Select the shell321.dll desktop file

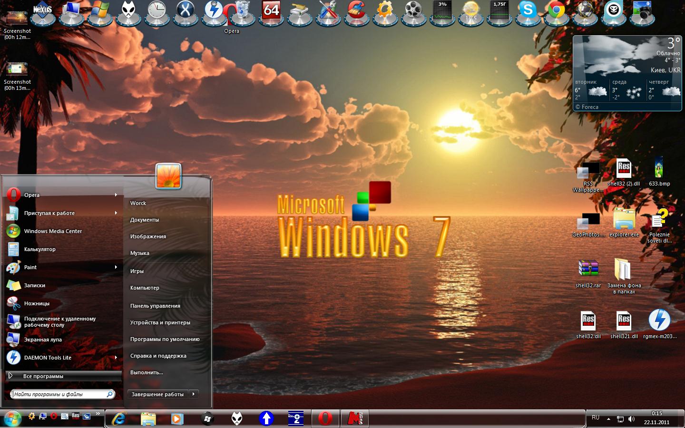pos(624,324)
